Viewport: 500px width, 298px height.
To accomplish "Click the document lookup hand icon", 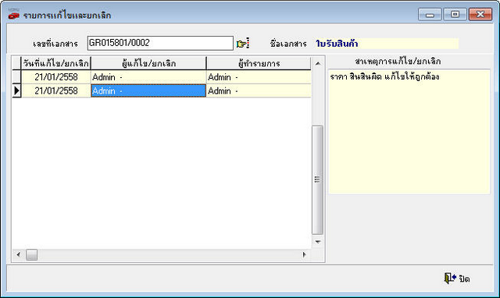I will pyautogui.click(x=243, y=44).
